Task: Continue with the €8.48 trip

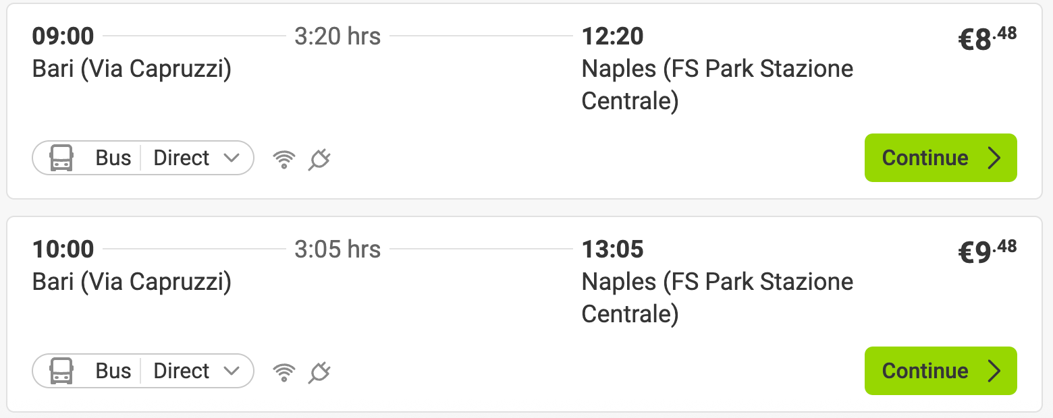Action: point(940,158)
